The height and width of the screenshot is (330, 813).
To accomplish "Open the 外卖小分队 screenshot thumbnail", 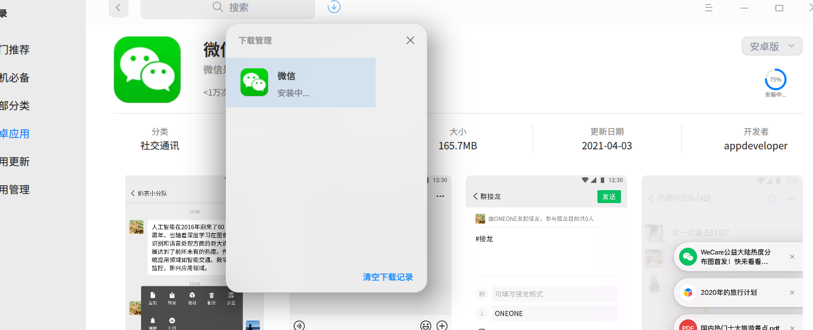I will tap(722, 253).
